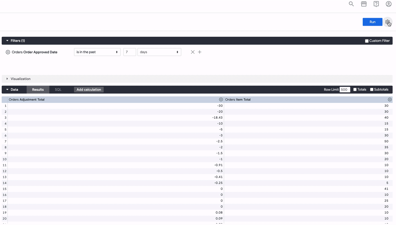Viewport: 396px width, 225px height.
Task: Open the help question mark icon
Action: pos(376,4)
